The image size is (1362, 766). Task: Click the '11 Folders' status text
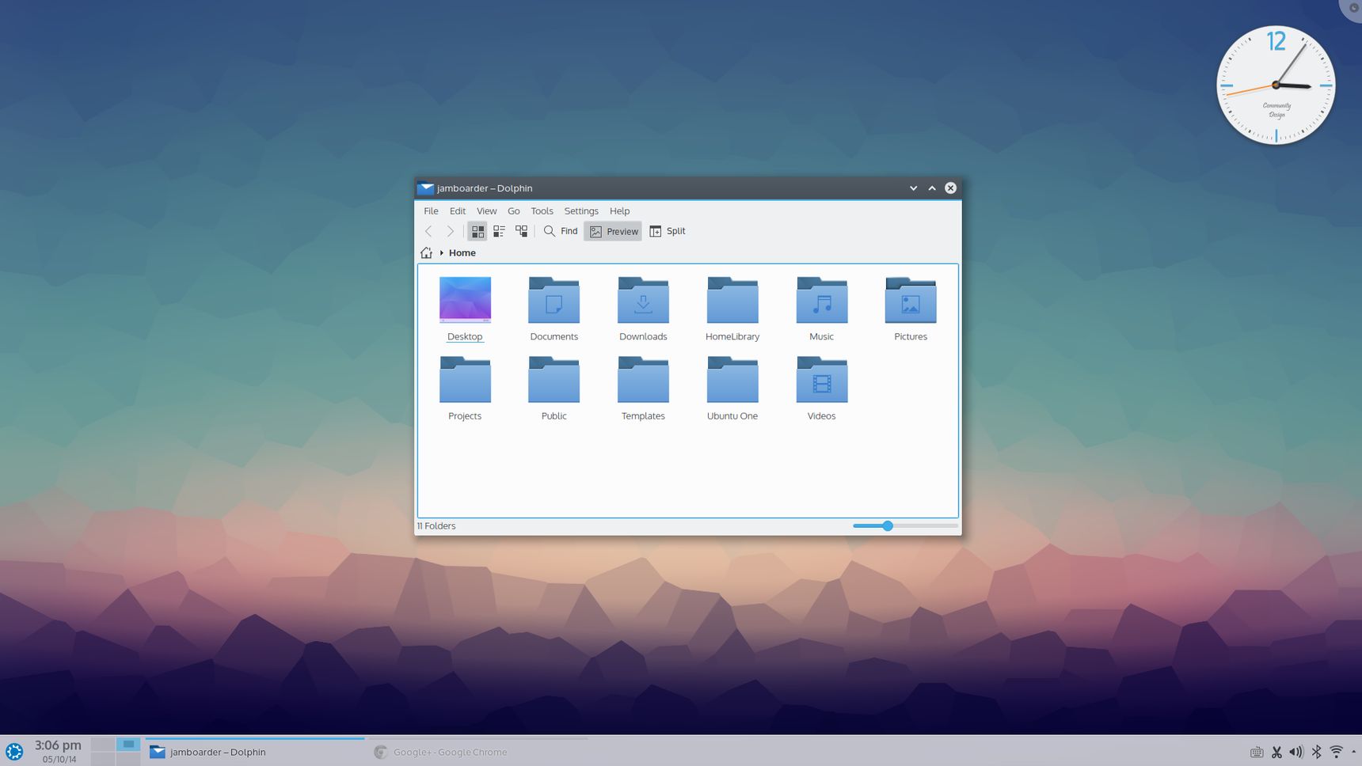pyautogui.click(x=436, y=525)
